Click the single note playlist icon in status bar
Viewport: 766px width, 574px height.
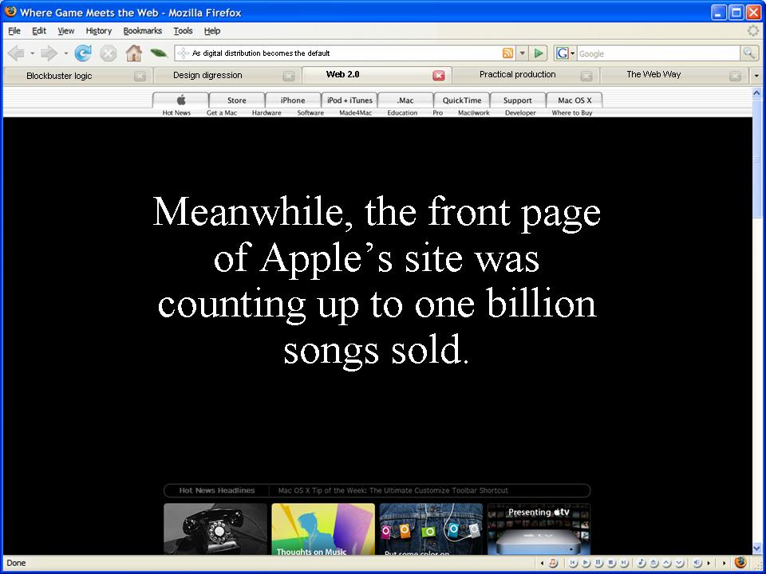click(x=642, y=563)
